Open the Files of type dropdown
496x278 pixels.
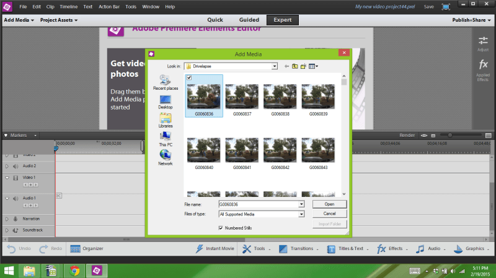301,214
